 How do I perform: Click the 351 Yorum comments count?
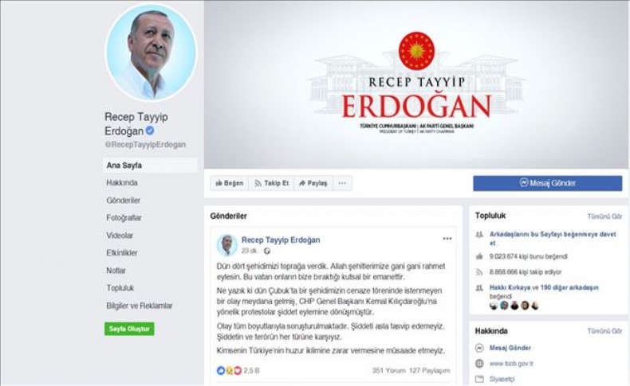[x=388, y=370]
